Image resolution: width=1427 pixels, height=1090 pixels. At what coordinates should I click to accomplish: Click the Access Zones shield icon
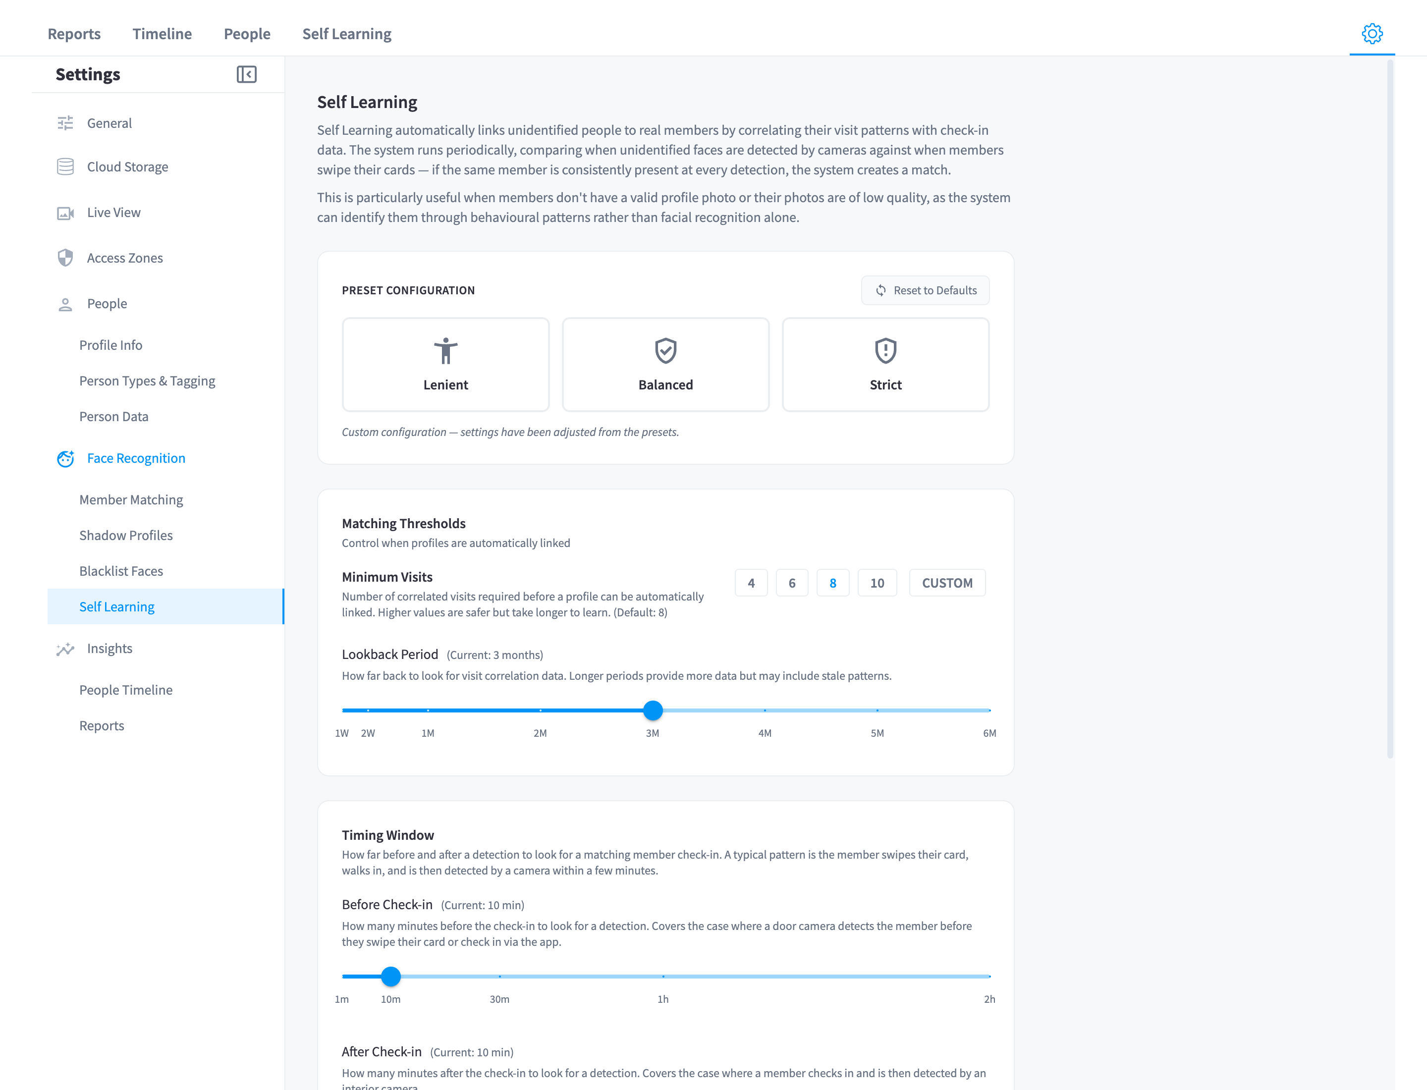(65, 258)
